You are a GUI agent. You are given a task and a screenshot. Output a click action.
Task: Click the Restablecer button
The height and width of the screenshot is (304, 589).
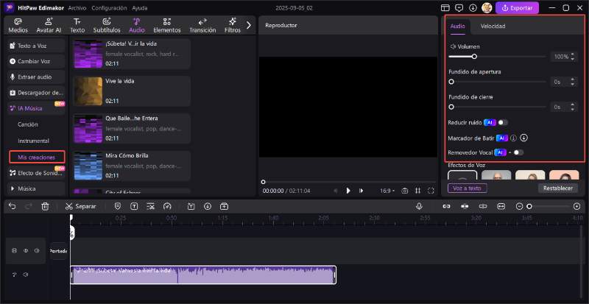558,188
